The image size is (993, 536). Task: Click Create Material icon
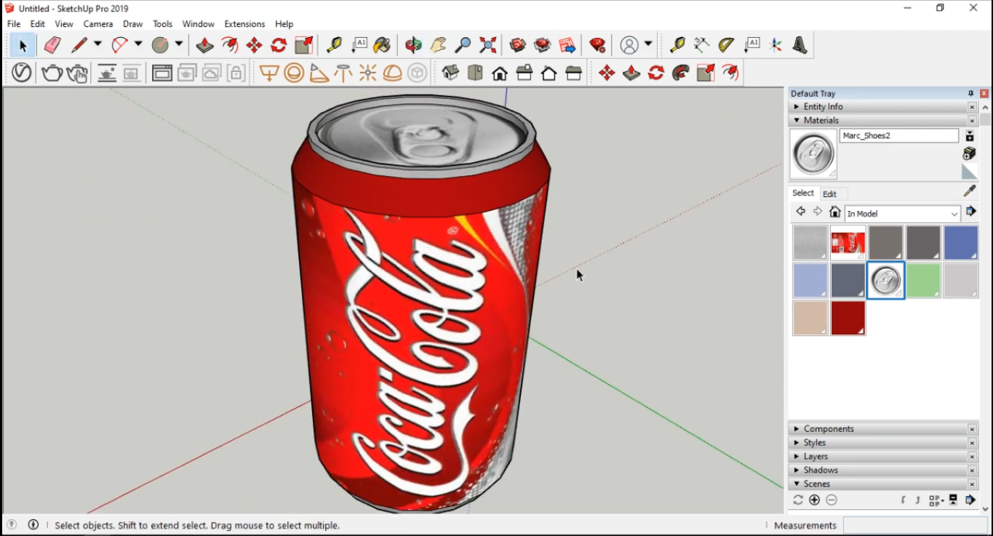(x=970, y=154)
